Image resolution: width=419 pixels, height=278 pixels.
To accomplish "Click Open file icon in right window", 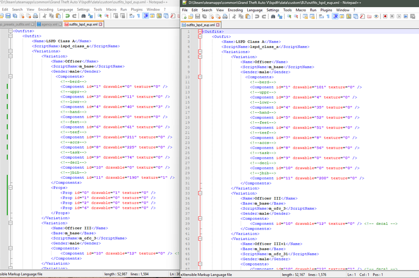I will coord(191,17).
